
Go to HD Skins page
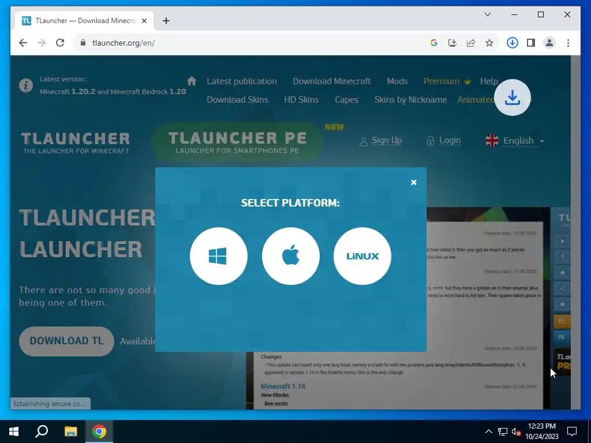[301, 100]
